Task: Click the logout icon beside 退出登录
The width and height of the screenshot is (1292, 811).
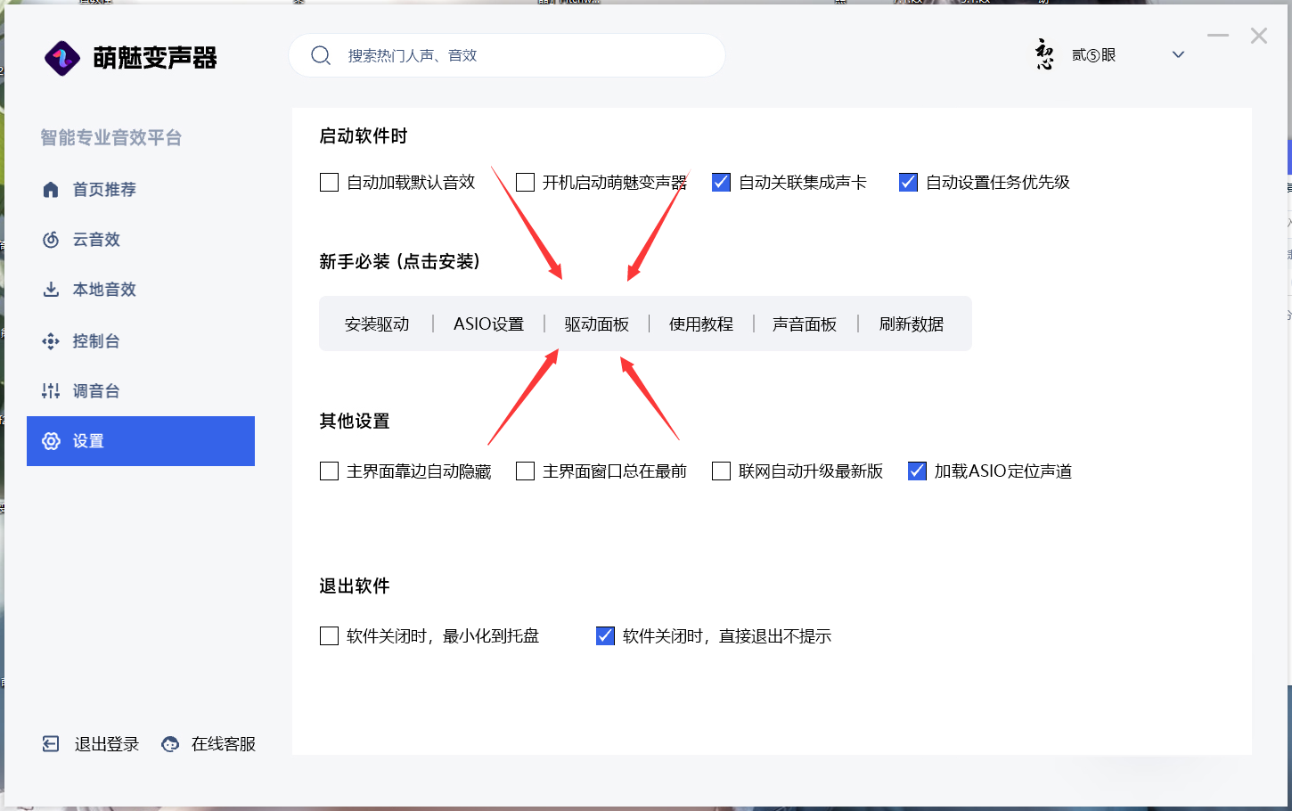Action: click(51, 744)
